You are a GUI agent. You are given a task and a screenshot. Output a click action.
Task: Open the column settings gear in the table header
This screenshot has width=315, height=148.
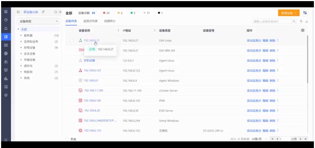(x=303, y=30)
